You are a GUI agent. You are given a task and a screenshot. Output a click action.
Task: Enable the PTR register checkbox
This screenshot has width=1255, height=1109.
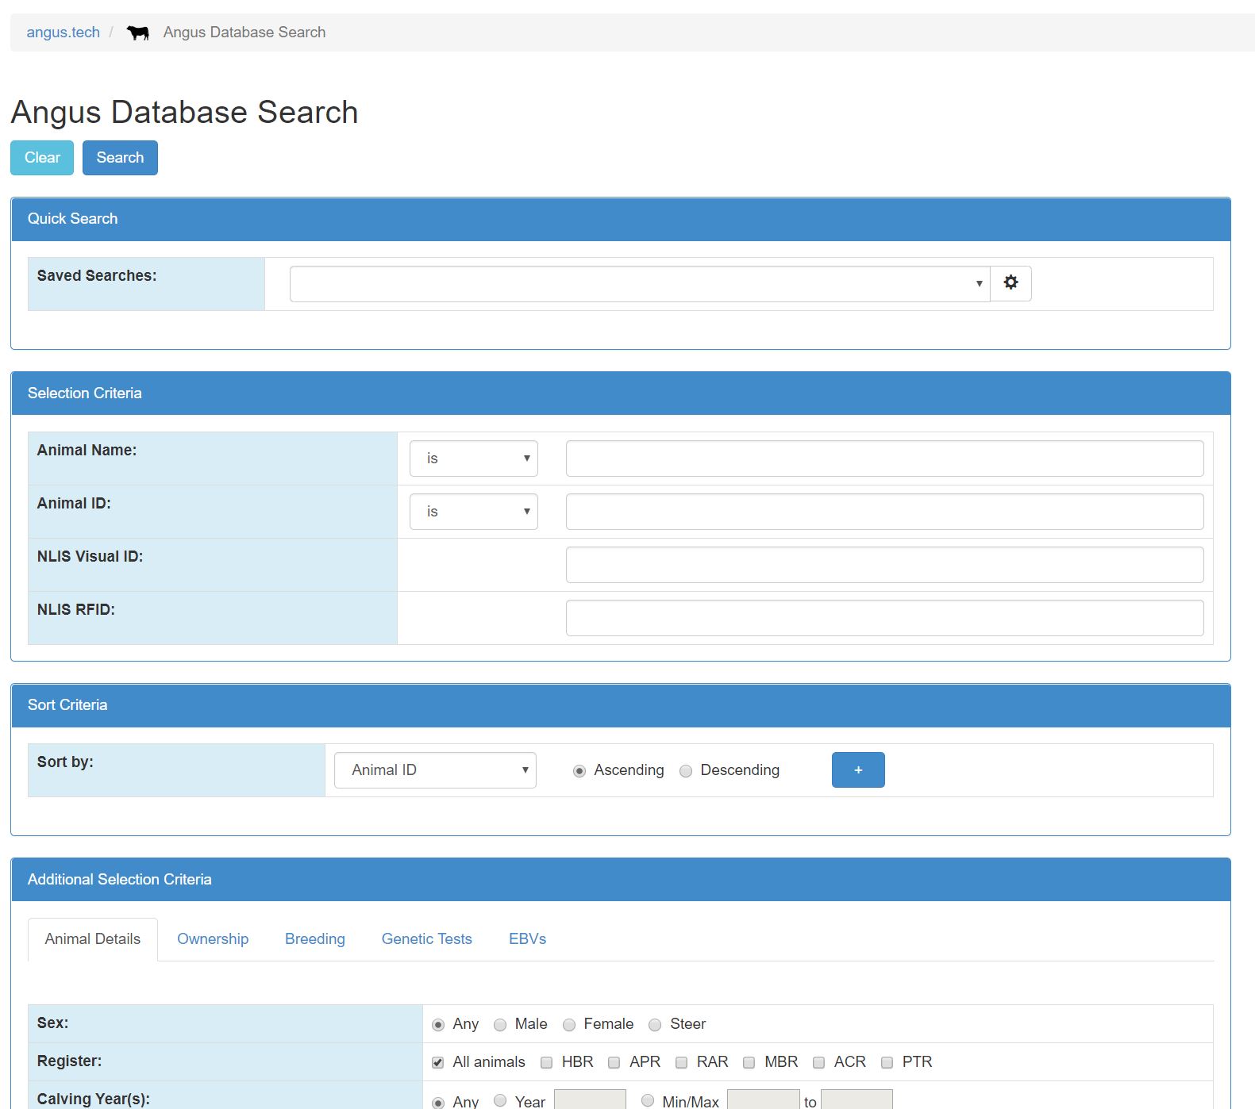click(887, 1063)
